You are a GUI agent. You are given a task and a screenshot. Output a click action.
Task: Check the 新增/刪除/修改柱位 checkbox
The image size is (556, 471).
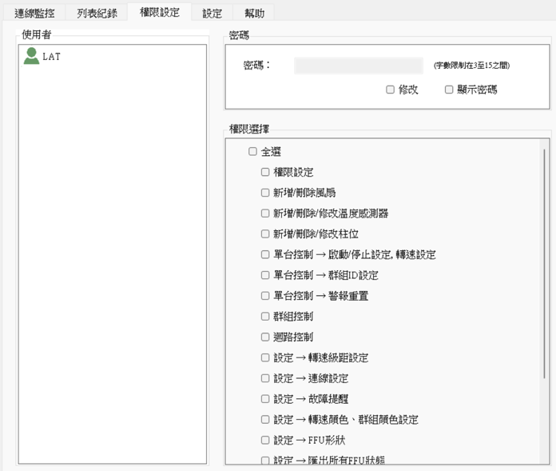point(265,234)
